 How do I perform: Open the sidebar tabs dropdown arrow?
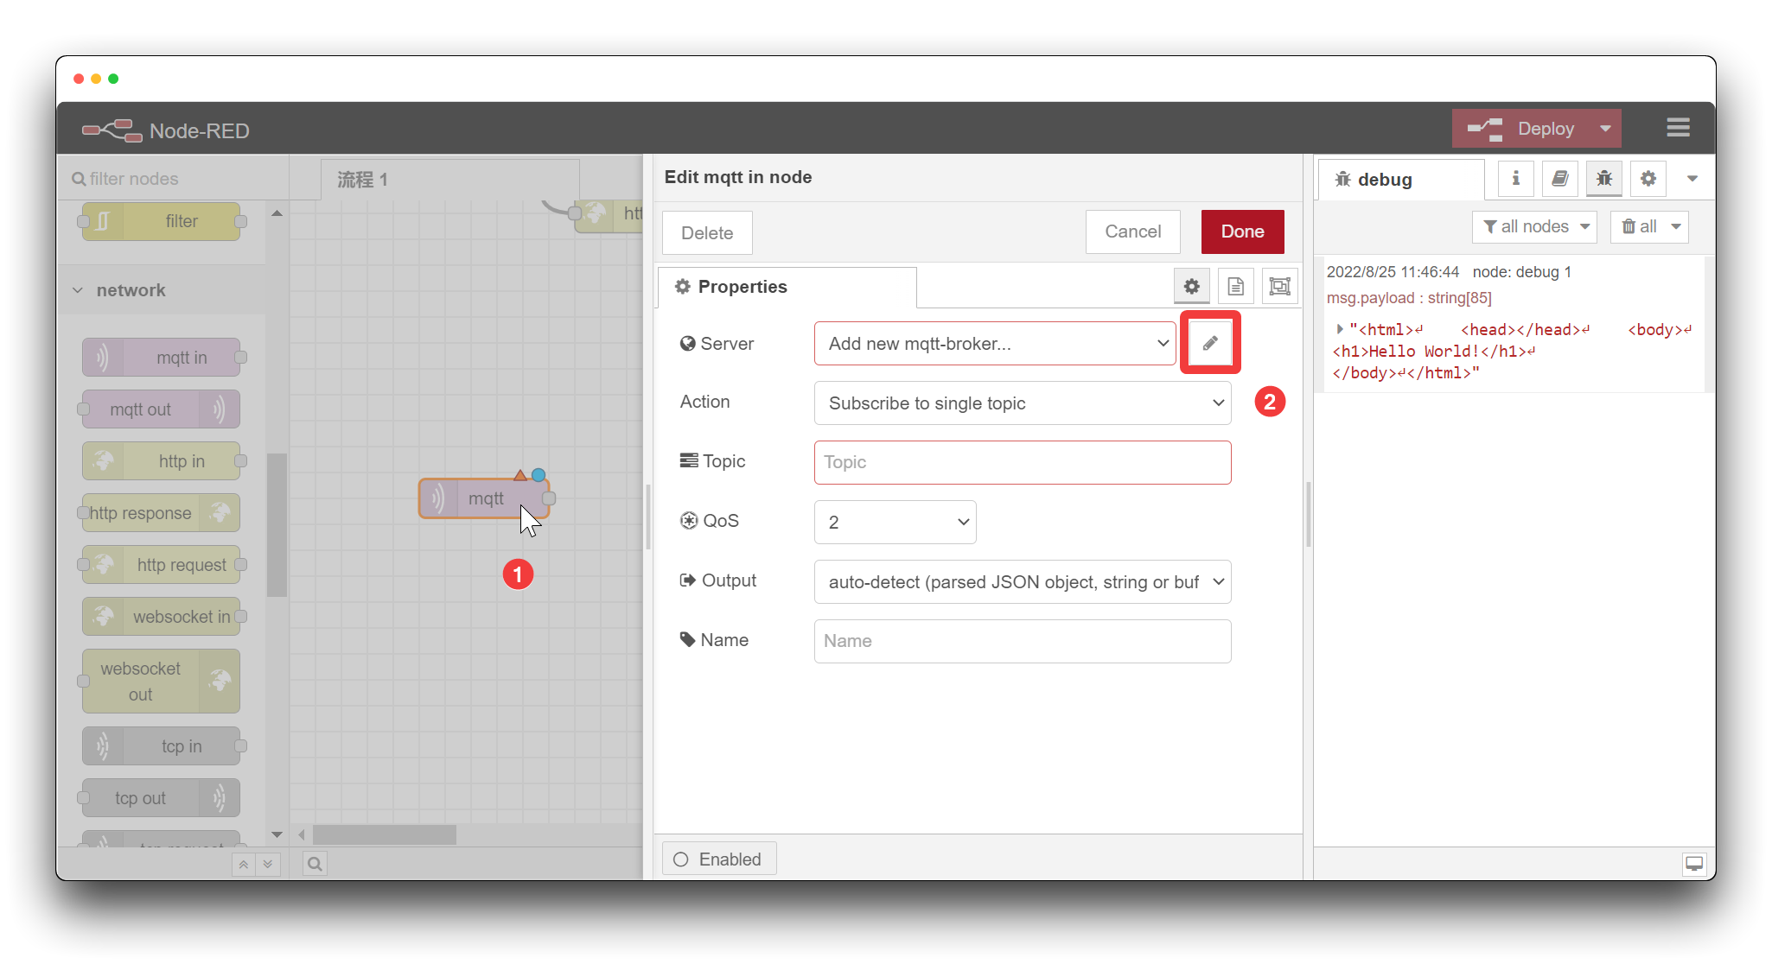(1692, 179)
